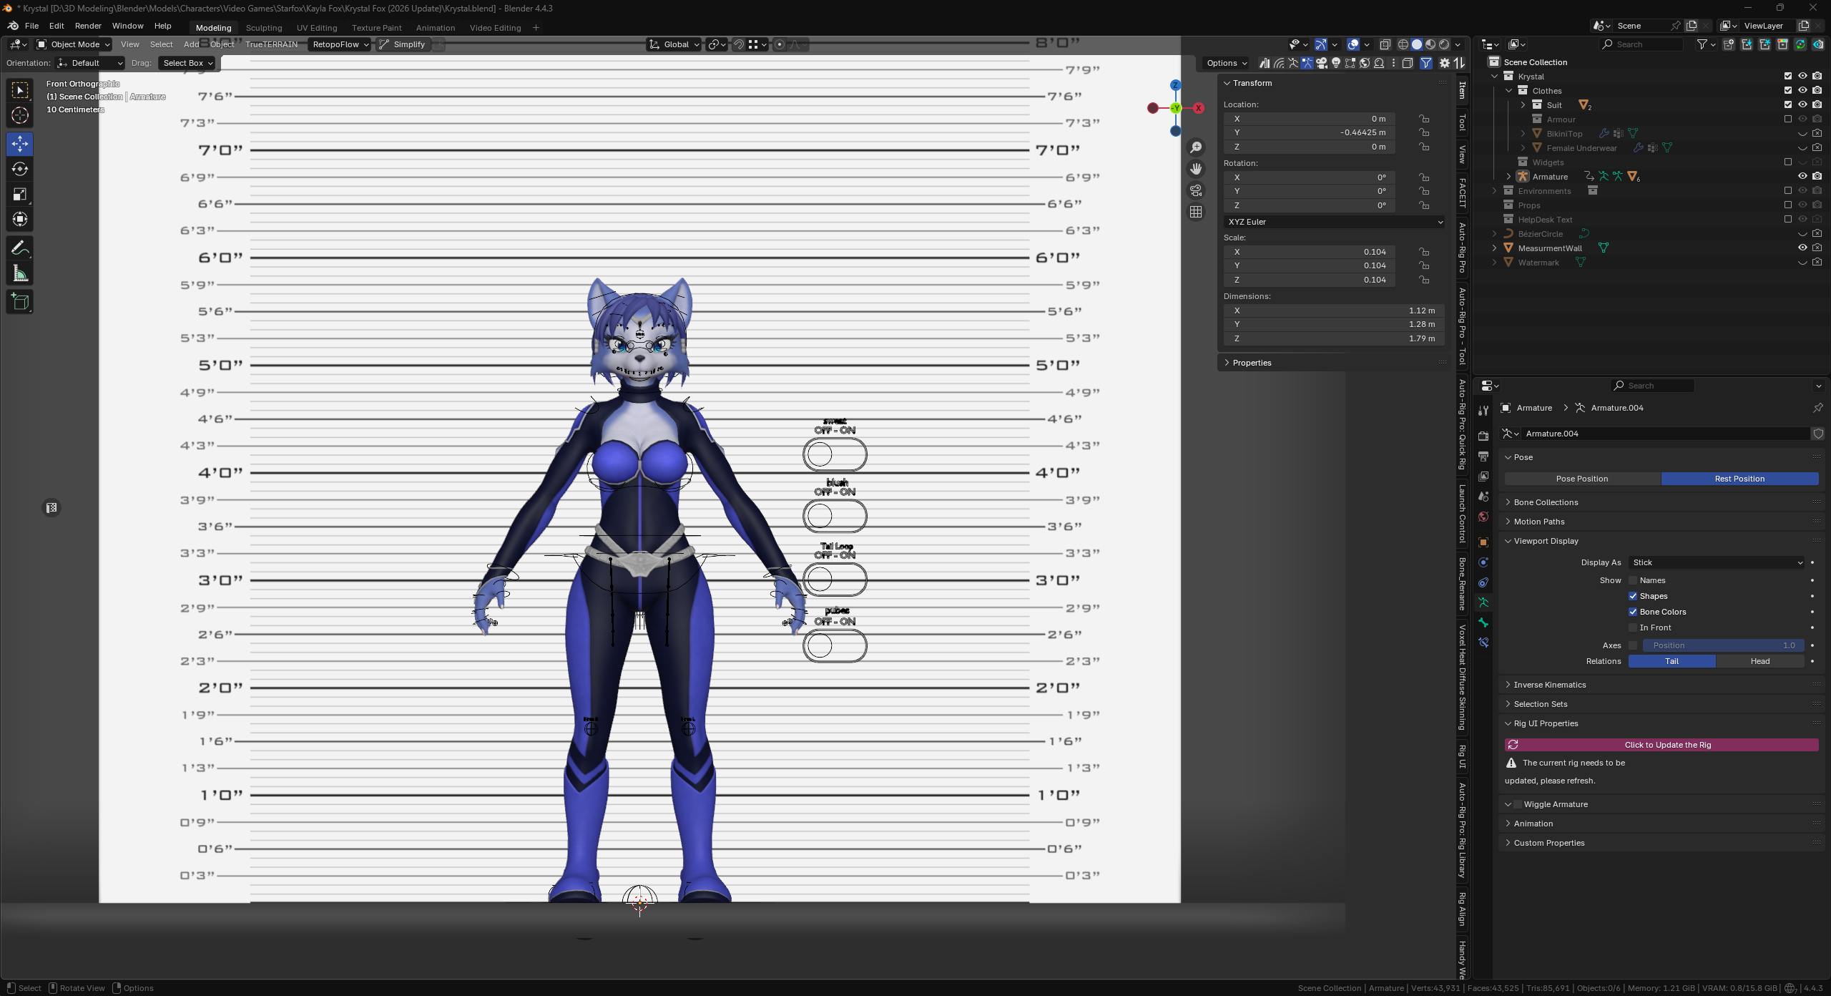This screenshot has height=996, width=1831.
Task: Click the Blender logo menu icon
Action: 13,26
